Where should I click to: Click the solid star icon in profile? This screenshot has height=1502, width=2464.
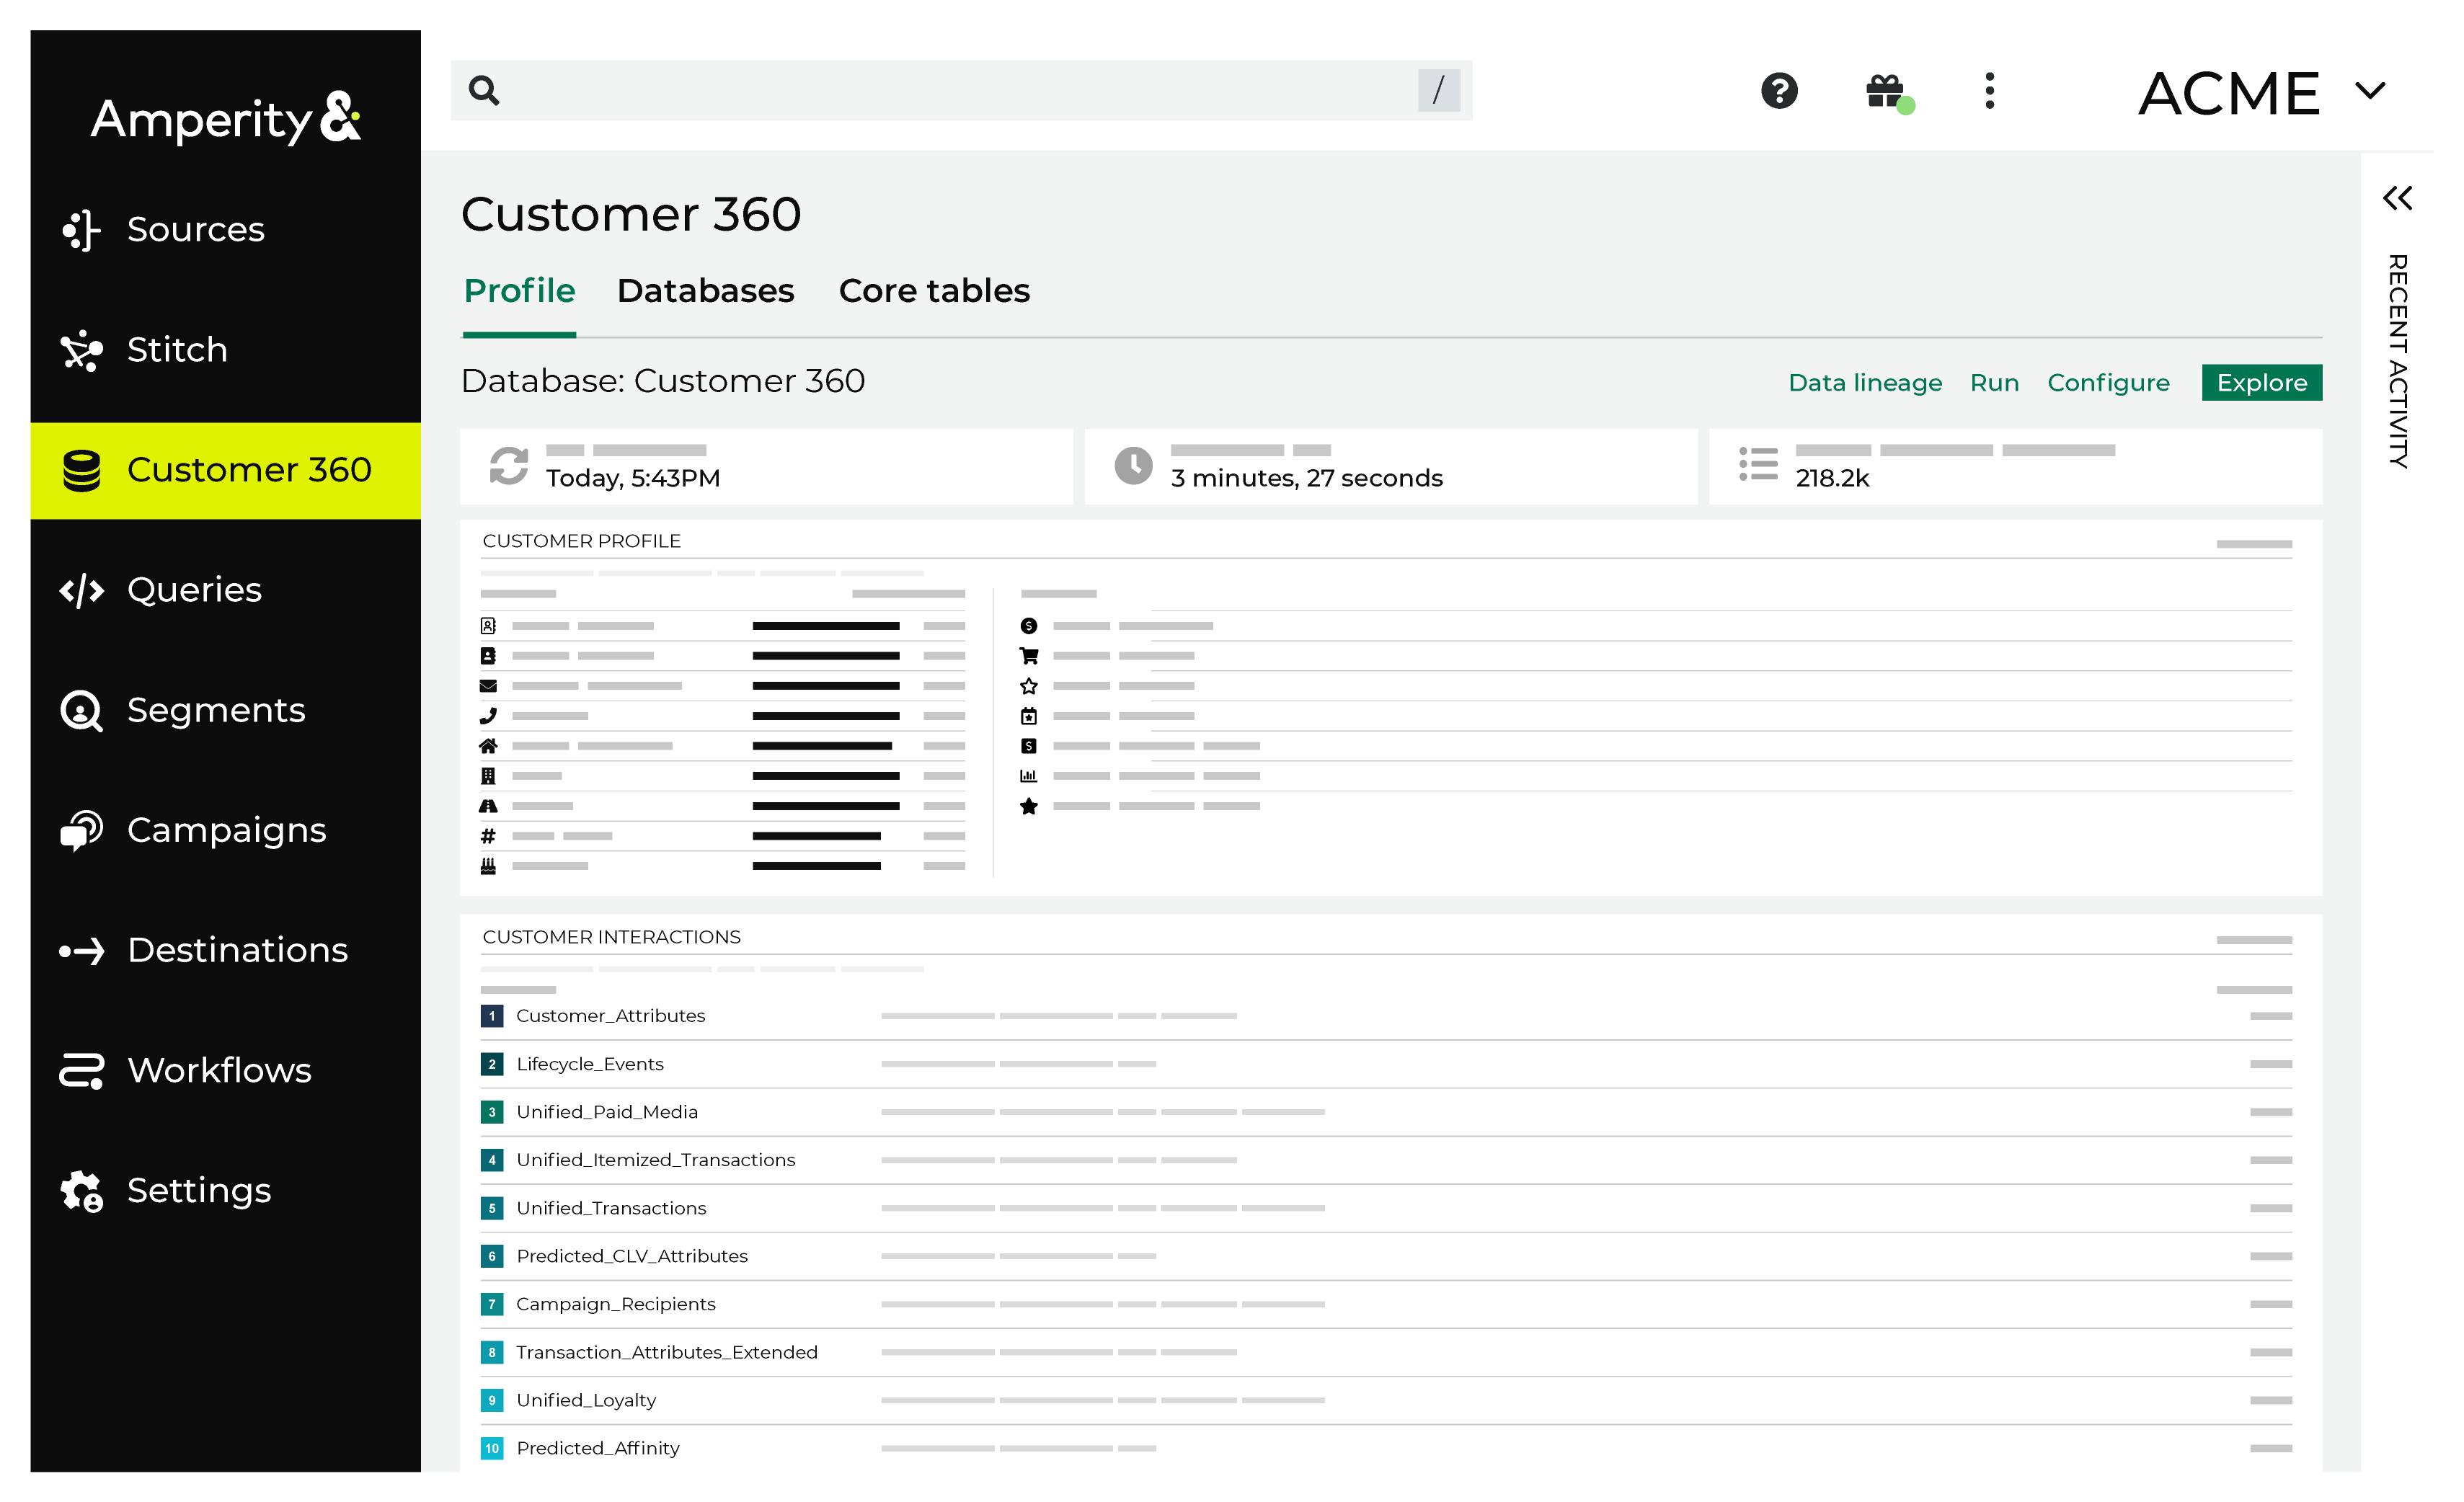pos(1028,806)
